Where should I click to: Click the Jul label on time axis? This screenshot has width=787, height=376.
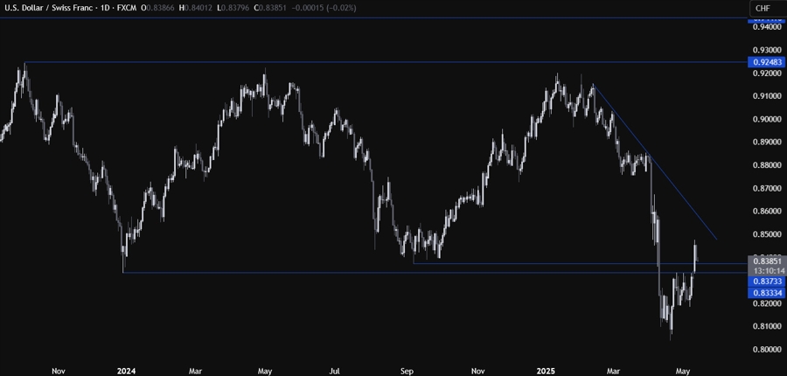pos(334,368)
